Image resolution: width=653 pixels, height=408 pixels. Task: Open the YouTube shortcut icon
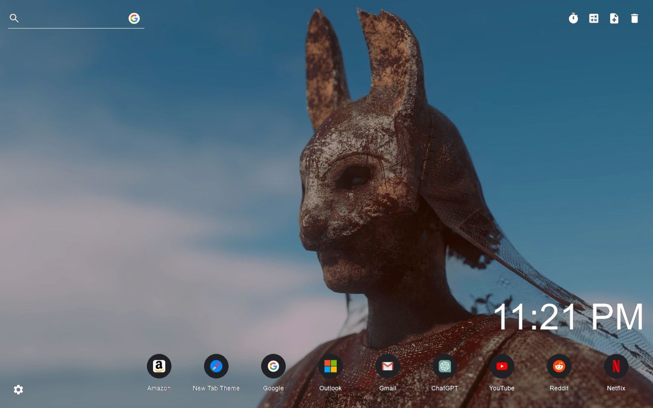point(502,366)
